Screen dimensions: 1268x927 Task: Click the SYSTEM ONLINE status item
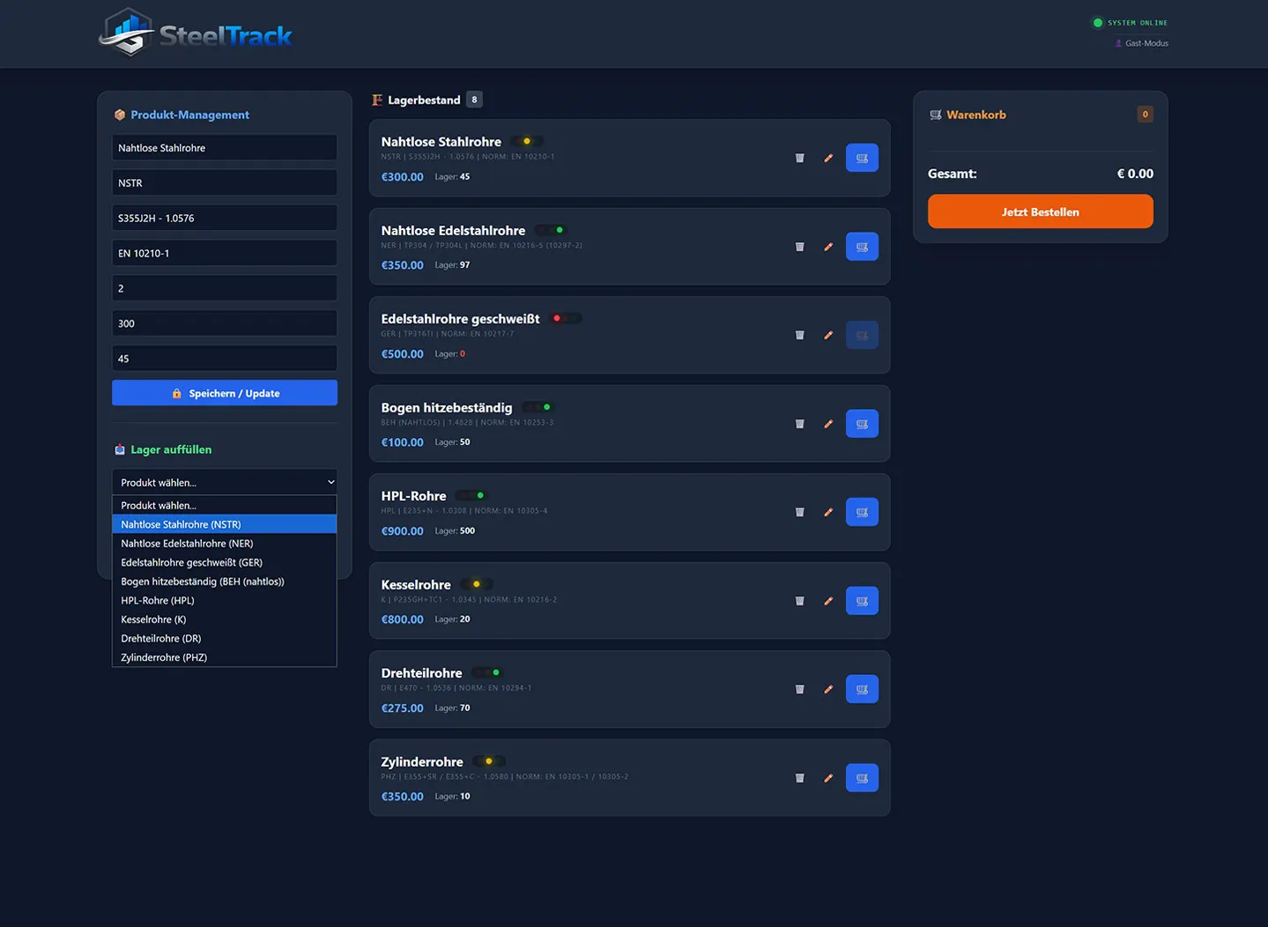(1131, 22)
